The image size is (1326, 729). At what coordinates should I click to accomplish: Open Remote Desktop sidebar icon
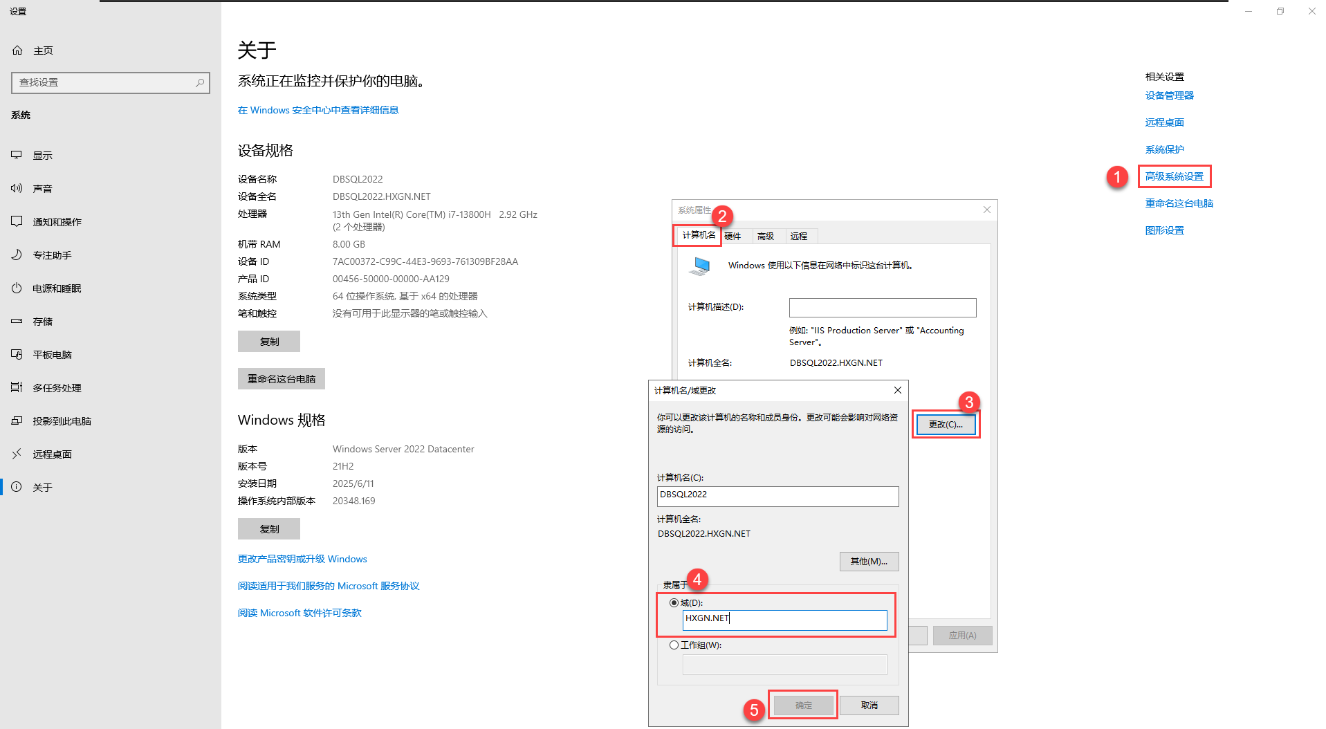[x=17, y=454]
